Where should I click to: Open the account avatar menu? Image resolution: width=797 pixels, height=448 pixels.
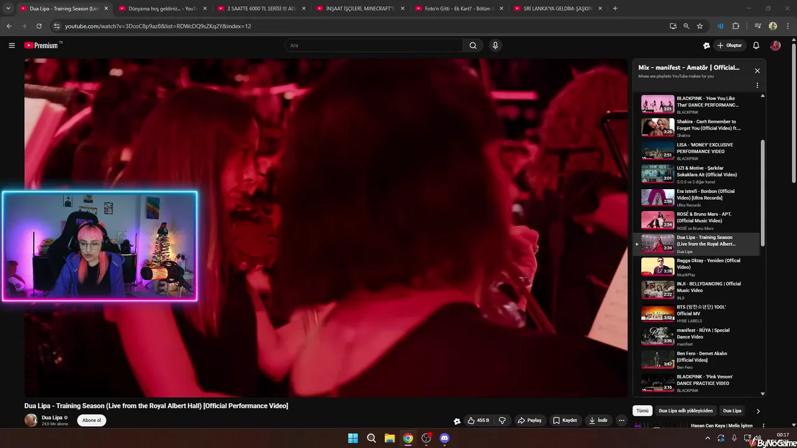775,45
